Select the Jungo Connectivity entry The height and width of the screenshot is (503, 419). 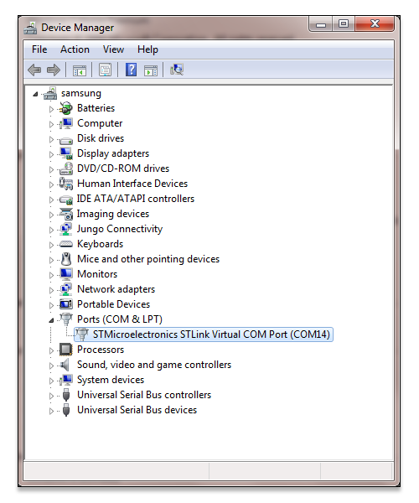coord(120,229)
